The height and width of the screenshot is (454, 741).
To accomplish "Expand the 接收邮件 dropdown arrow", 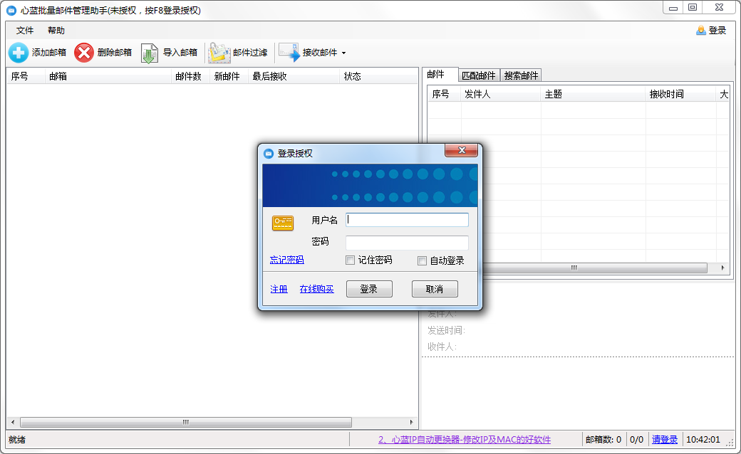I will point(343,53).
